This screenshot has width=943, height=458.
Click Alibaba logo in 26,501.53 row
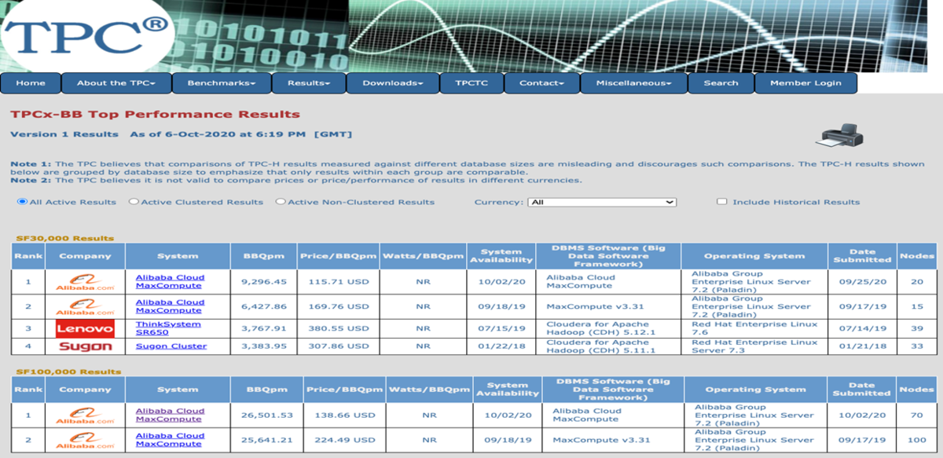[85, 416]
